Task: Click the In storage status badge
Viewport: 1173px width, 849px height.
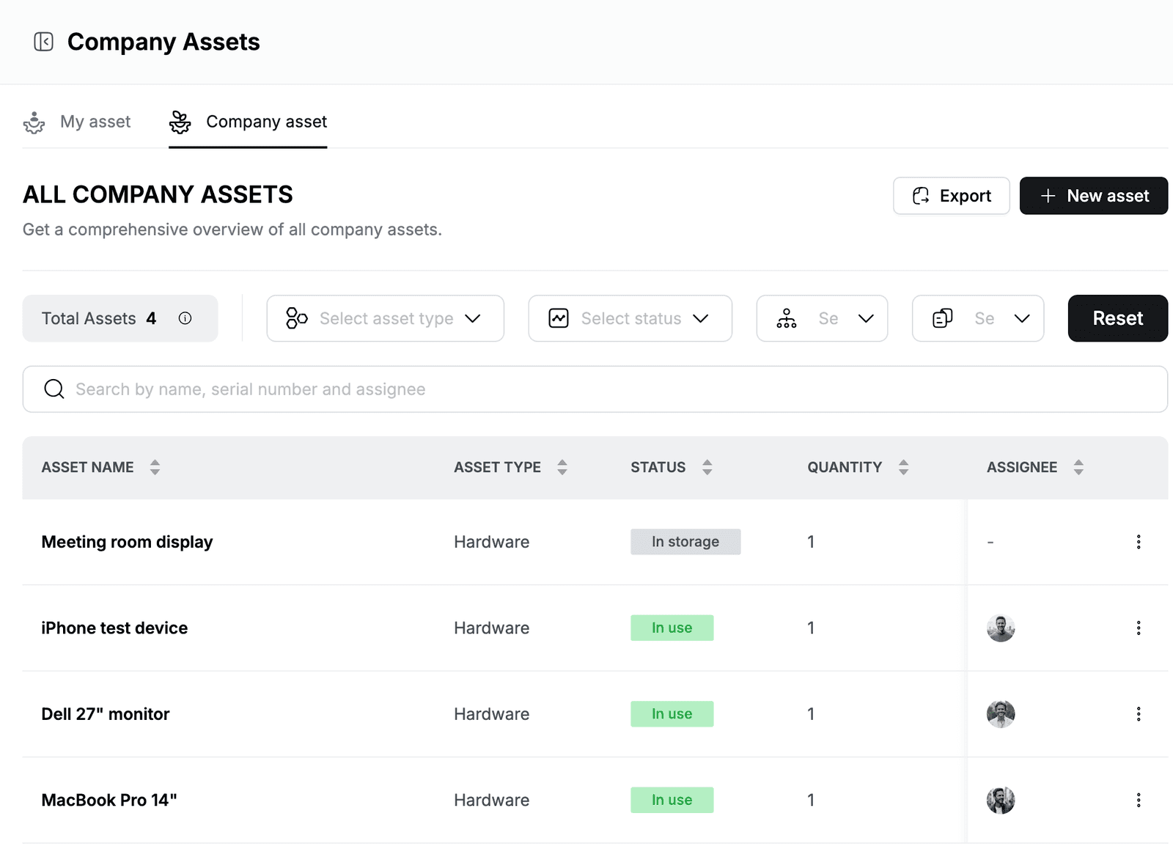Action: [685, 542]
